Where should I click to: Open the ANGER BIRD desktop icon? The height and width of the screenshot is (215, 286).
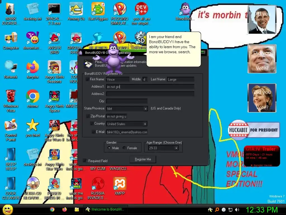54,43
